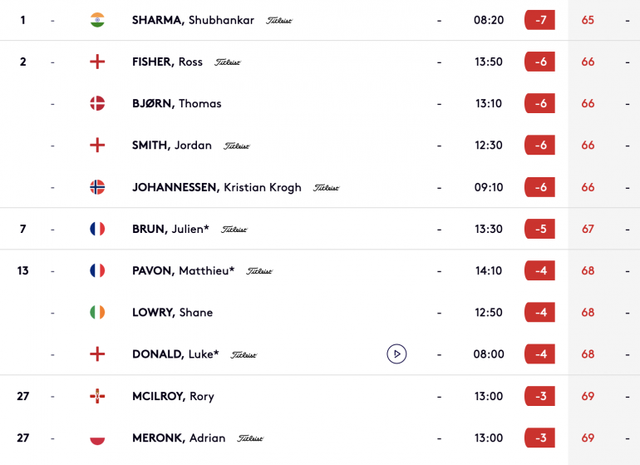Click the Ireland flag next to Lowry
640x465 pixels.
click(97, 312)
